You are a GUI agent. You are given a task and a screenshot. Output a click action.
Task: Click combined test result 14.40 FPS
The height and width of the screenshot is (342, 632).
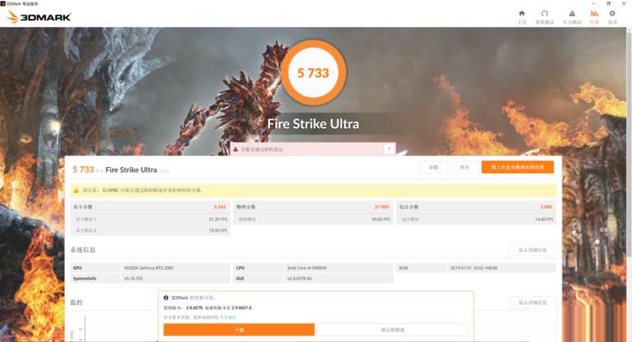544,219
